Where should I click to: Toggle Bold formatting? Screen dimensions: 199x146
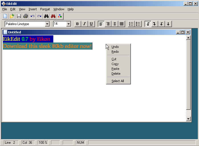78,24
